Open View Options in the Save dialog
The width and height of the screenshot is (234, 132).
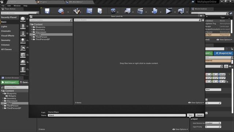196,103
